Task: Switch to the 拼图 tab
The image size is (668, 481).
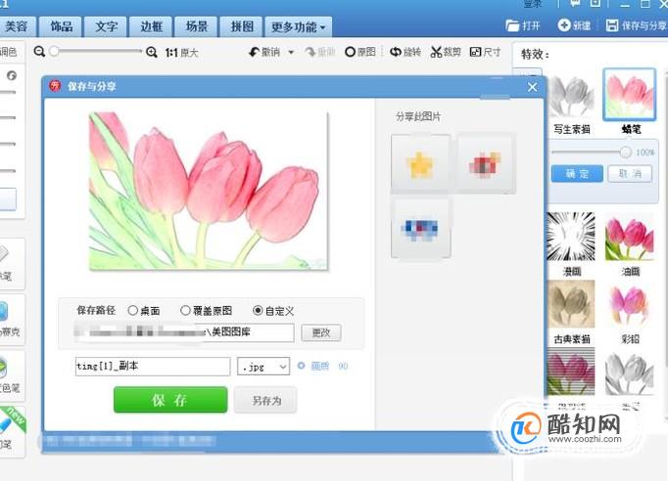Action: click(242, 27)
